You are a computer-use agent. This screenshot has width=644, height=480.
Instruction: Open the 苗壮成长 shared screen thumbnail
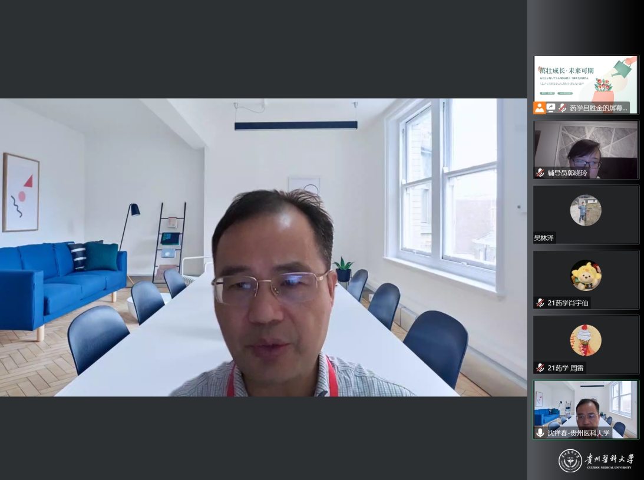(x=586, y=80)
